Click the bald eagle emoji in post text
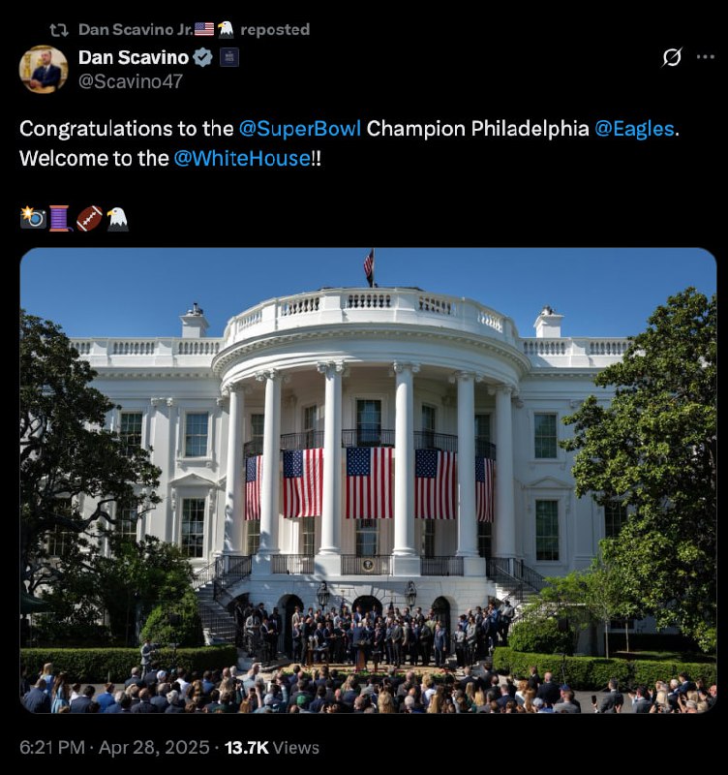The height and width of the screenshot is (775, 728). point(117,218)
